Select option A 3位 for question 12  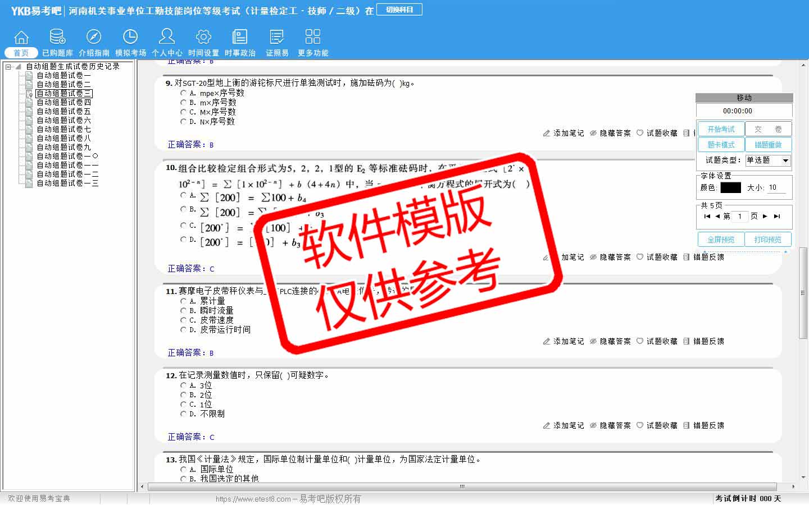tap(183, 385)
